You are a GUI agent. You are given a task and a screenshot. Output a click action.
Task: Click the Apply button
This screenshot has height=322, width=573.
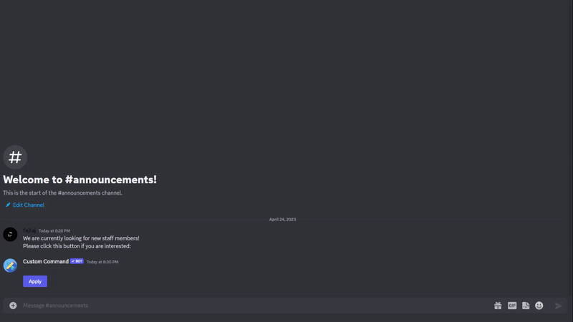35,281
